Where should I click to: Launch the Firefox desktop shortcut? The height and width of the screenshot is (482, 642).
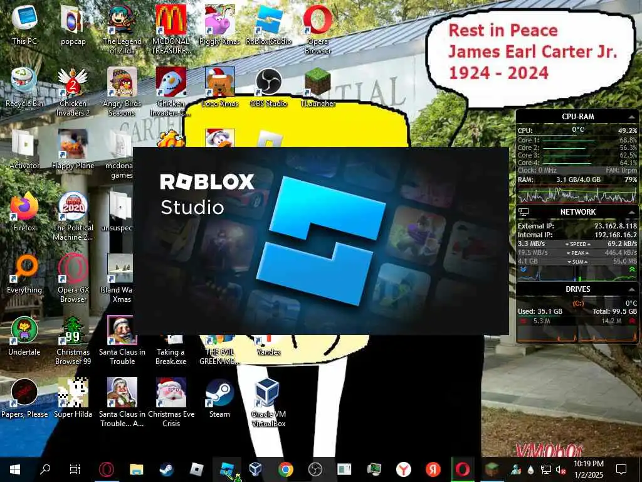point(24,211)
